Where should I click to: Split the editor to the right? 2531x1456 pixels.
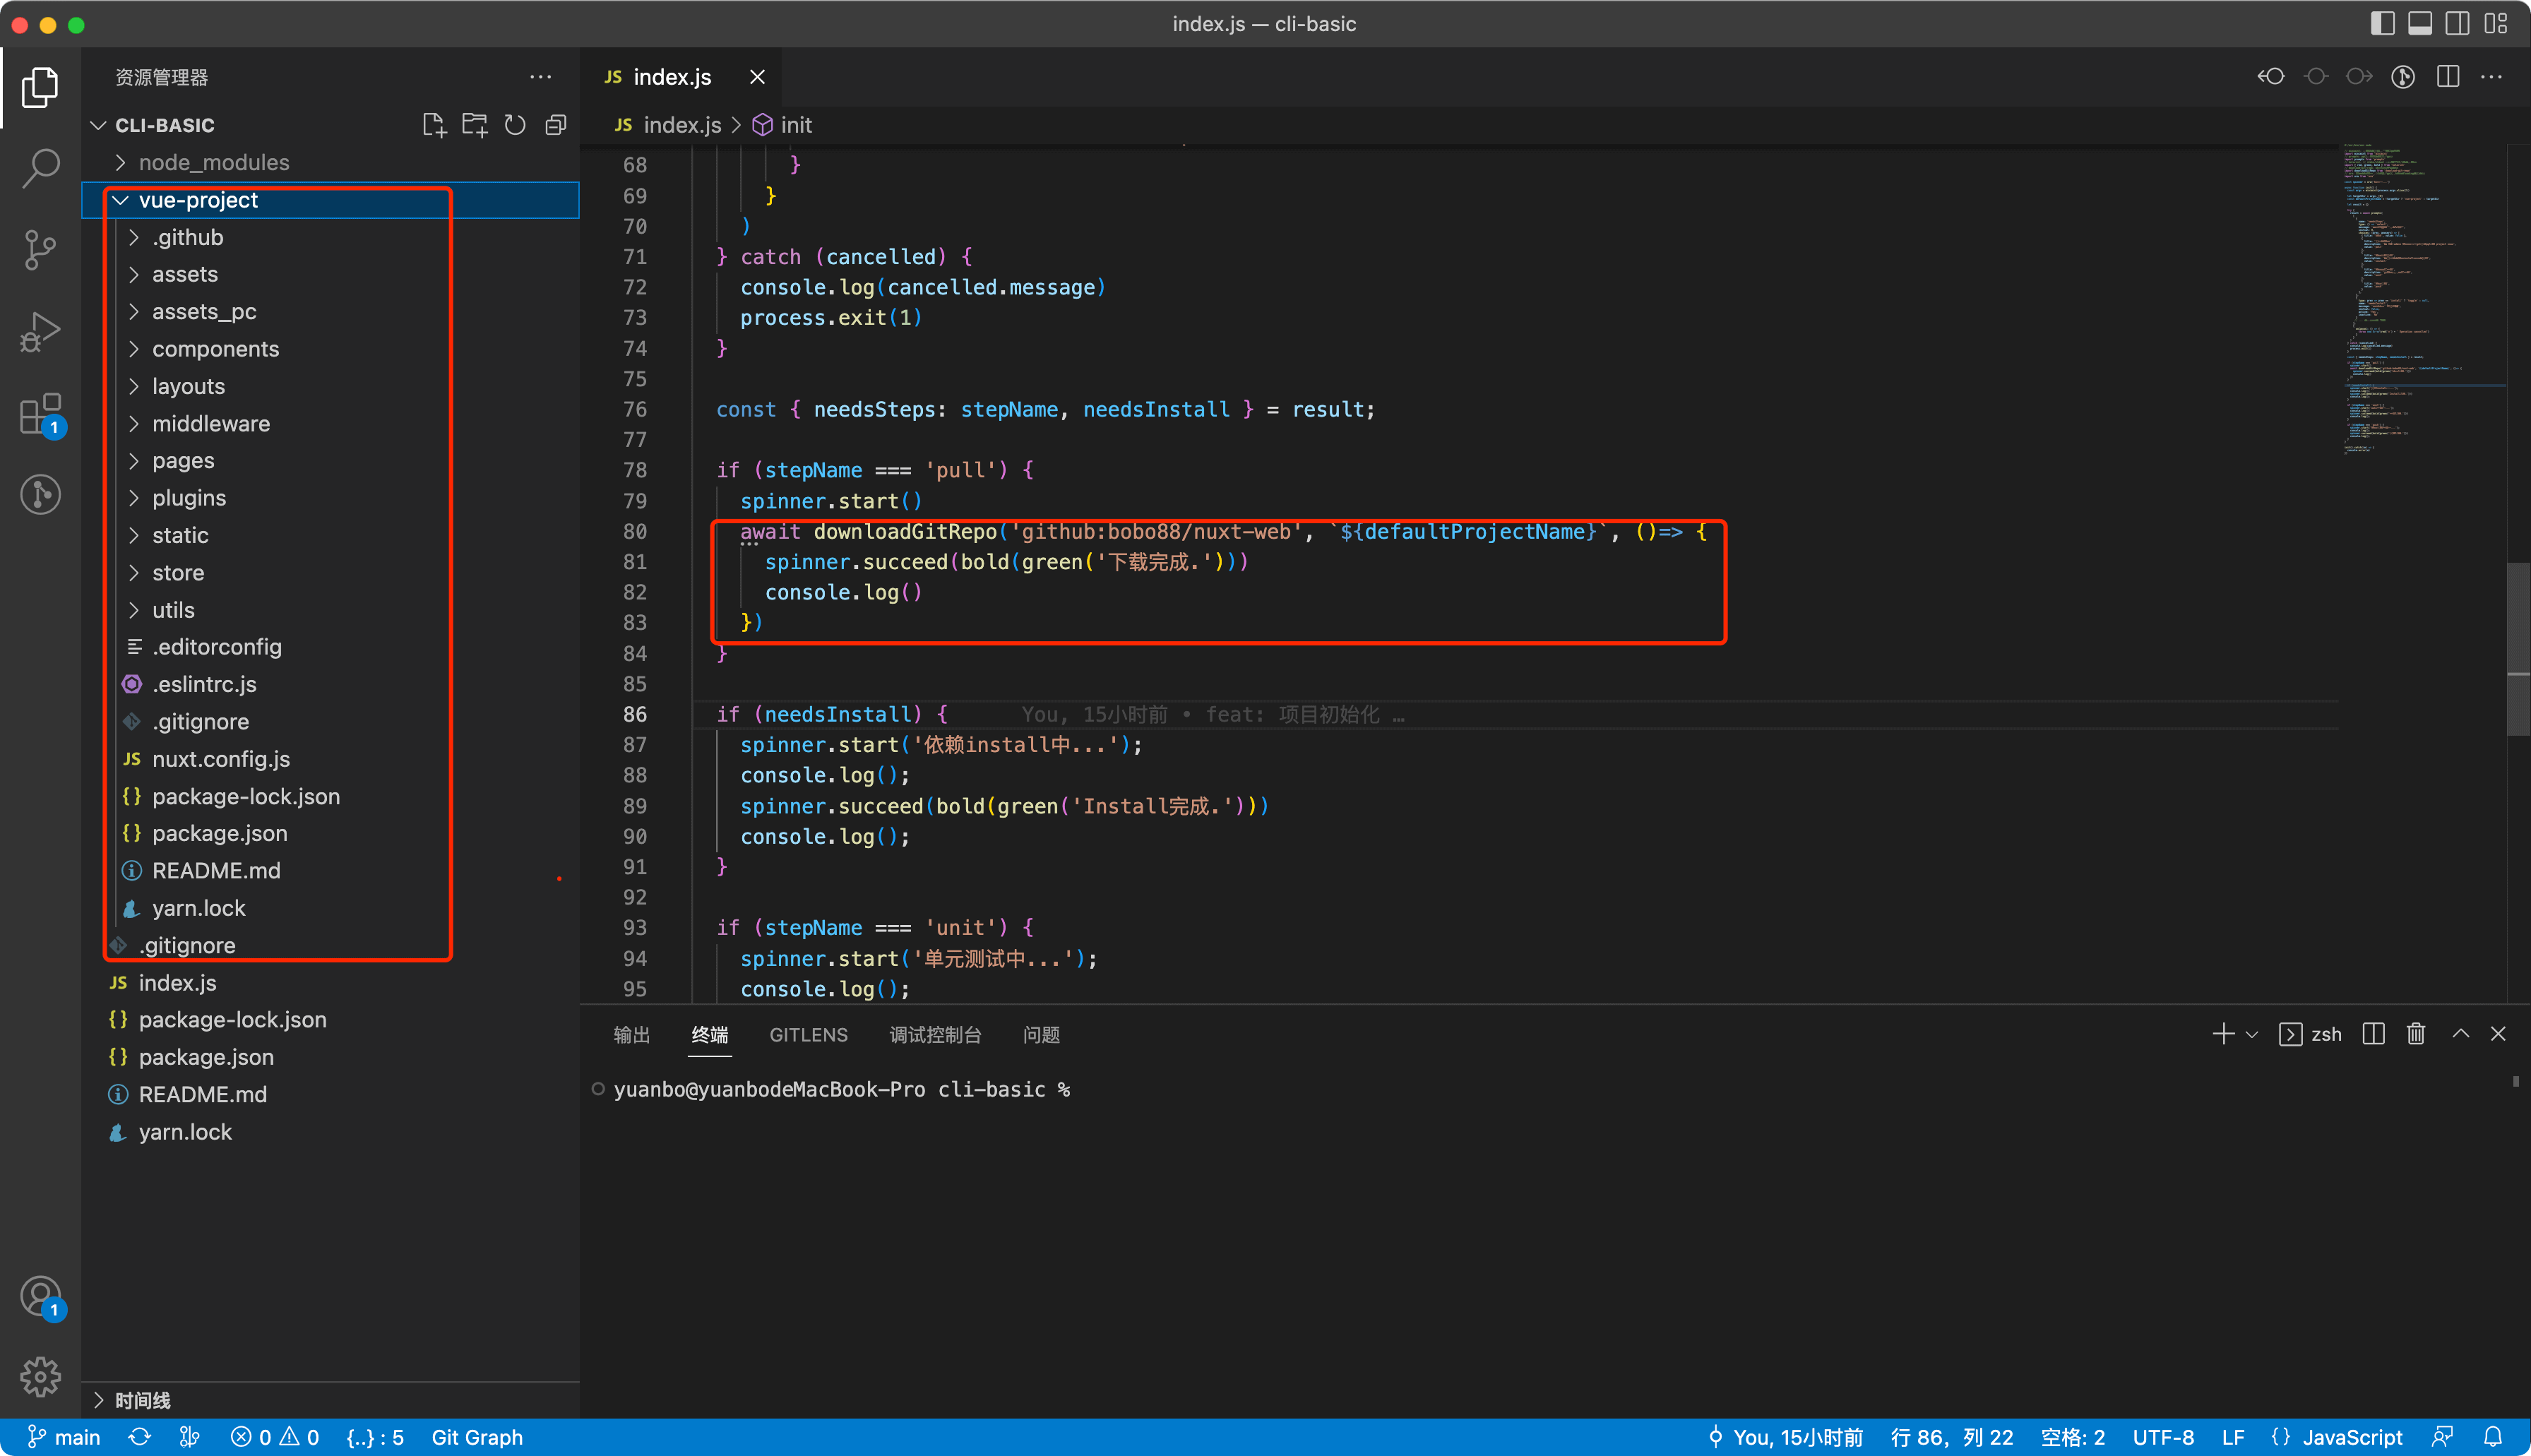pyautogui.click(x=2448, y=77)
